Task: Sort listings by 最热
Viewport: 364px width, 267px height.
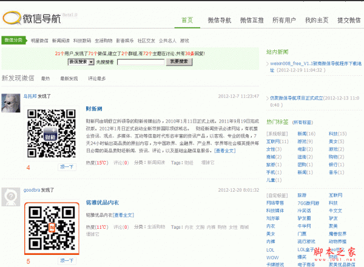Action: pos(45,78)
